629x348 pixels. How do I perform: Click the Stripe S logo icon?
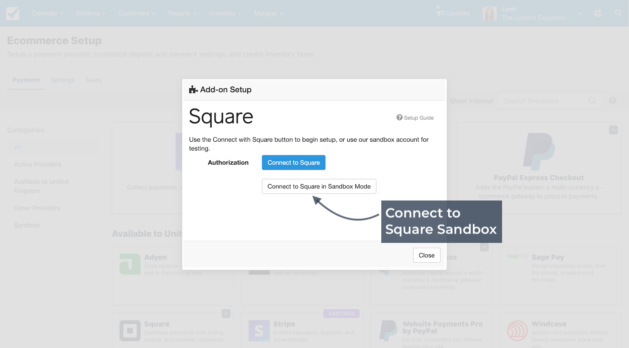[259, 331]
